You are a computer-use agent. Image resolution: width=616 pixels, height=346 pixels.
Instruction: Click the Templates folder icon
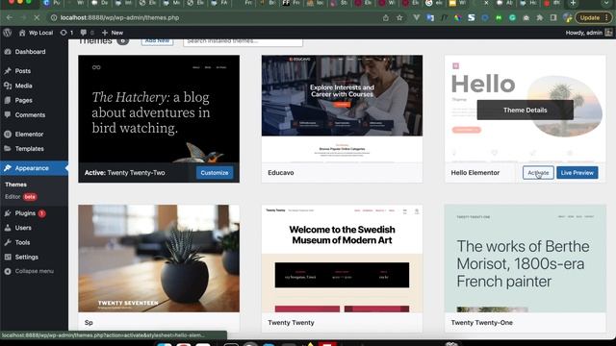8,148
